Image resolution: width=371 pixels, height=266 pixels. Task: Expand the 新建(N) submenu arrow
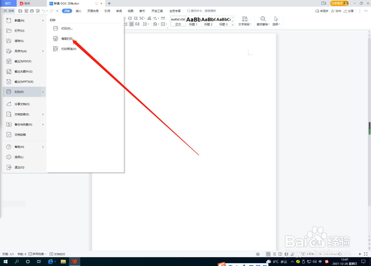coord(43,21)
